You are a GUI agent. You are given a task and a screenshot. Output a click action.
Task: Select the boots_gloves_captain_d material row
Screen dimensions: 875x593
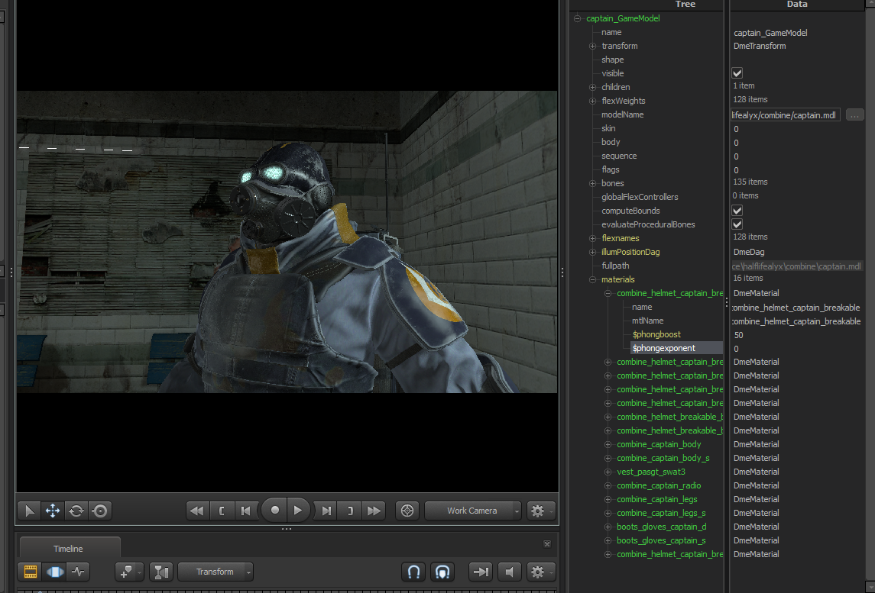(661, 527)
